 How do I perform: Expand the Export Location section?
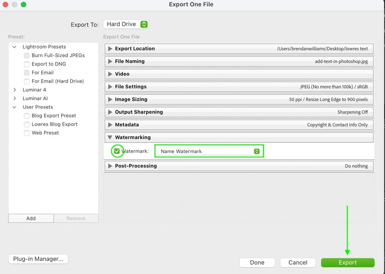[x=110, y=49]
